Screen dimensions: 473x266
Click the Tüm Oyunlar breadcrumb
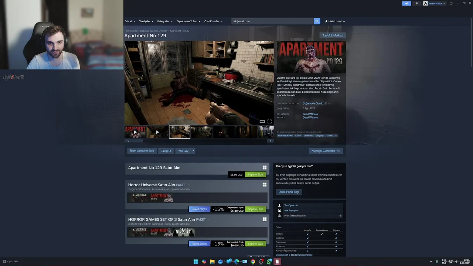click(x=131, y=31)
